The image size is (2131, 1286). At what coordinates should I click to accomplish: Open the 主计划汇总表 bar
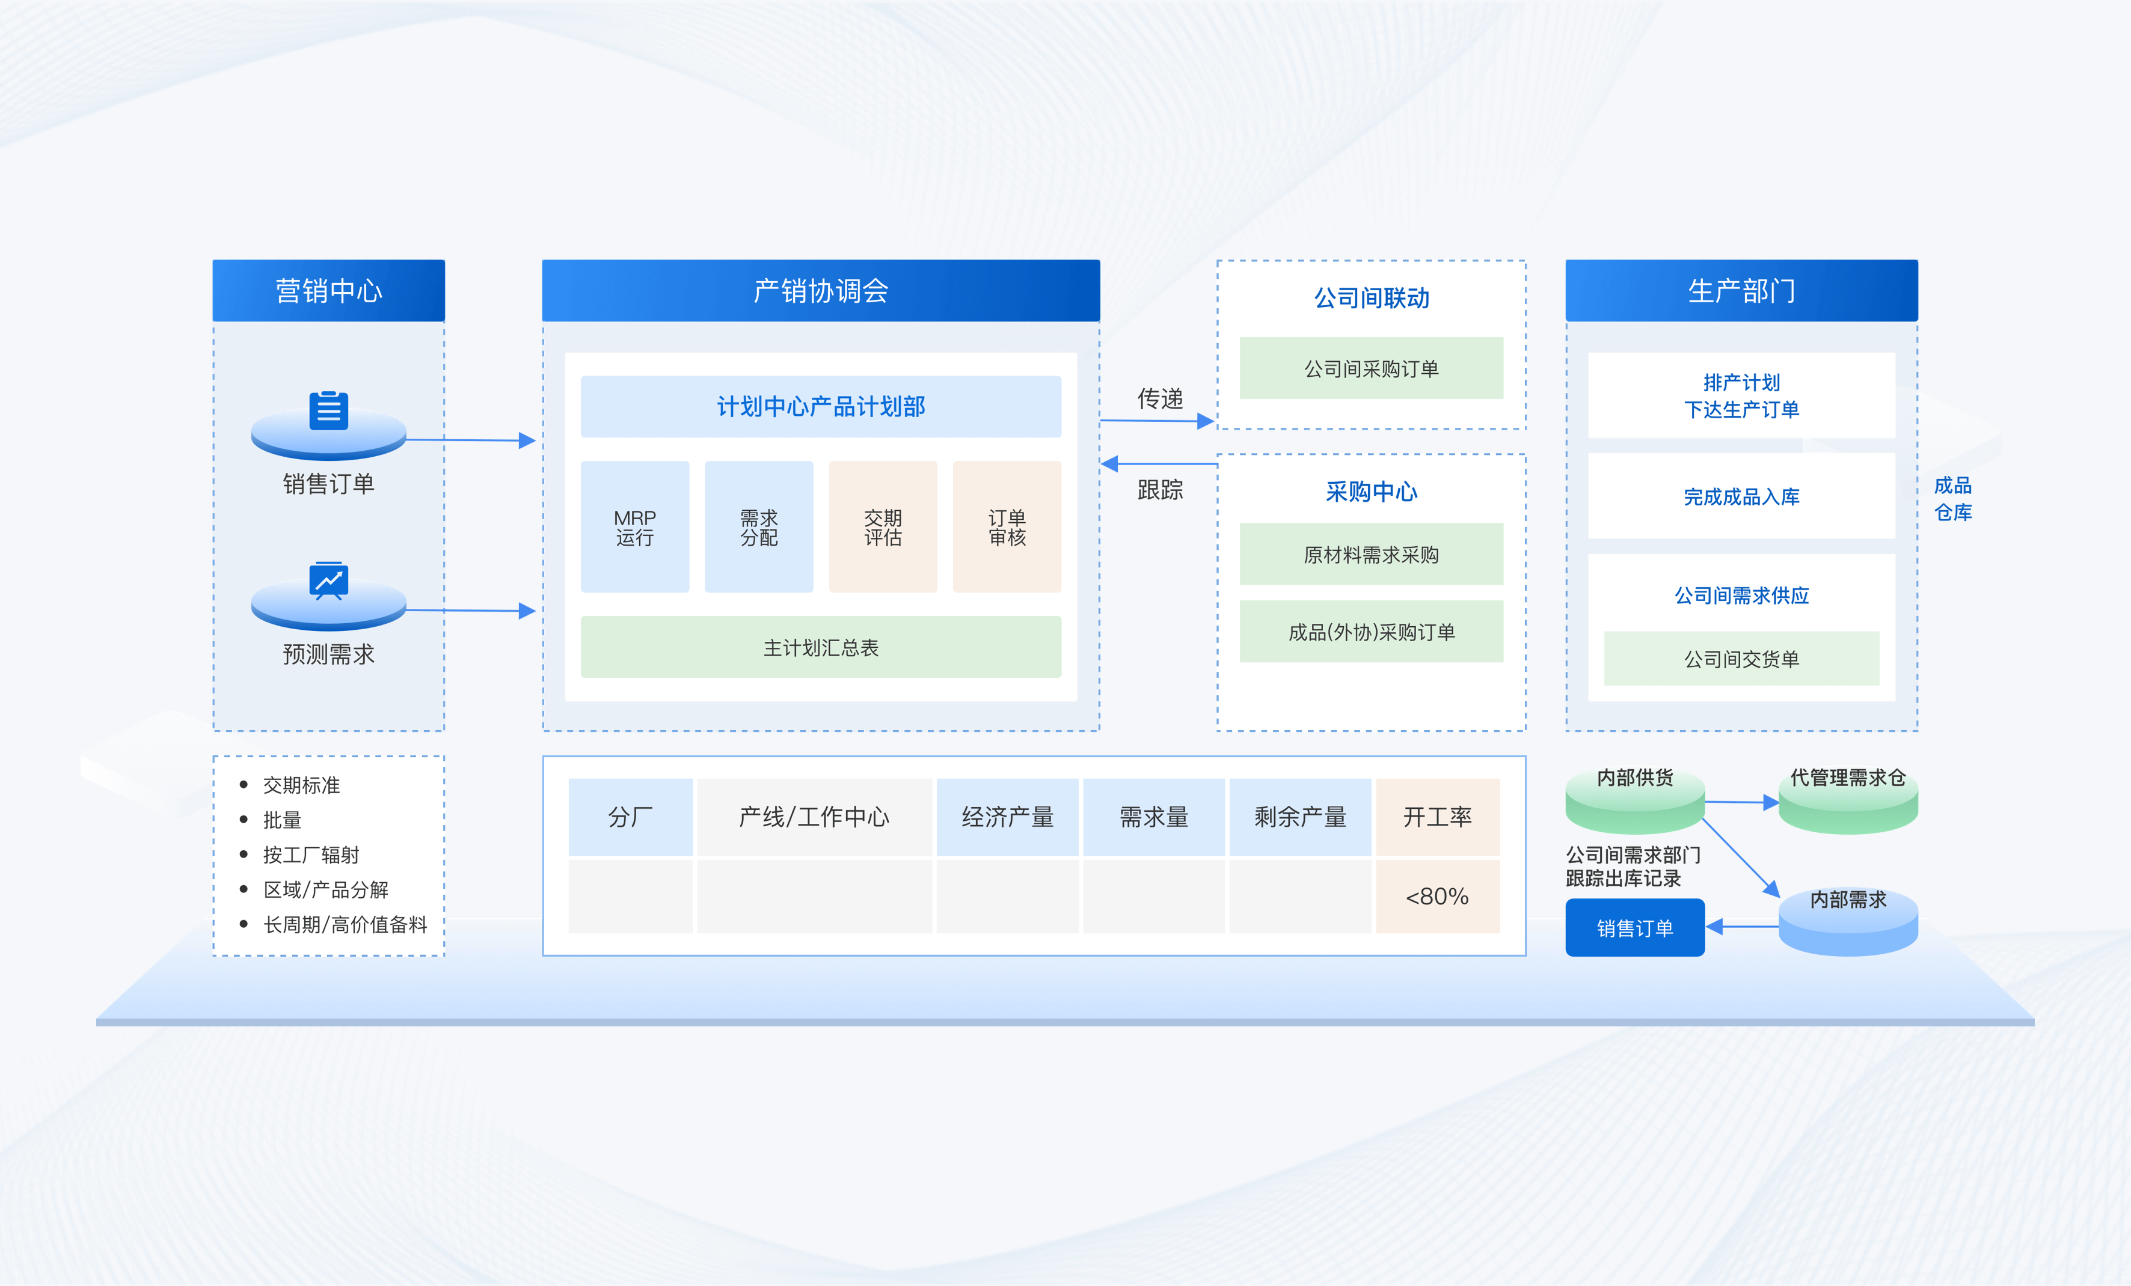[821, 647]
